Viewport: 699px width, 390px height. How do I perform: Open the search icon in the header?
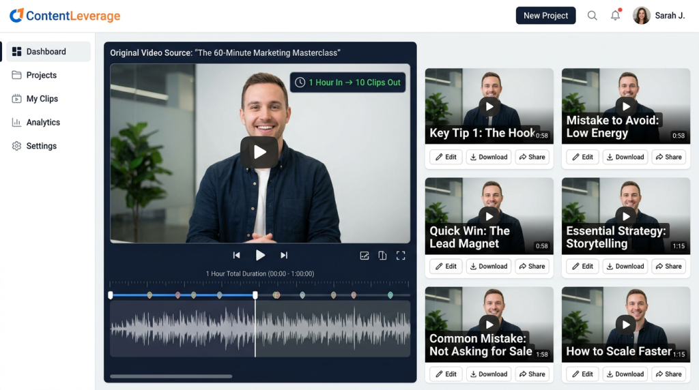click(593, 16)
